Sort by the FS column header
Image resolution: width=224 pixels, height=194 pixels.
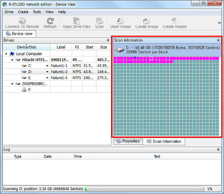click(77, 47)
